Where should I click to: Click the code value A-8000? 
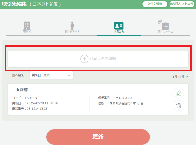coord(32,98)
